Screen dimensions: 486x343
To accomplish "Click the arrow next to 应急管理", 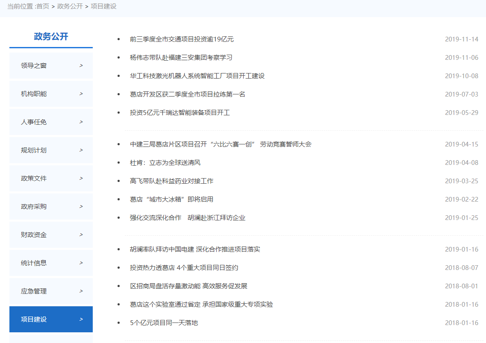I will [x=81, y=291].
